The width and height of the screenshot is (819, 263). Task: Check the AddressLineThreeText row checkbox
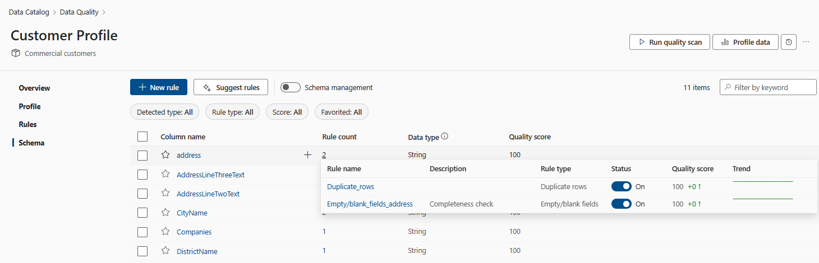click(142, 175)
